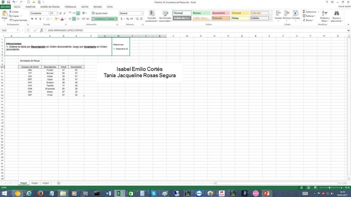Toggle italic (K) formatting
The height and width of the screenshot is (197, 351).
coord(36,19)
